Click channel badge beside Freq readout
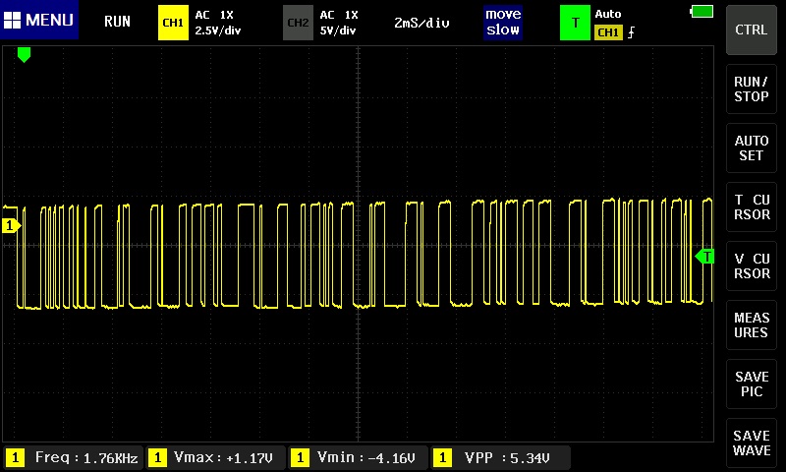 point(15,457)
